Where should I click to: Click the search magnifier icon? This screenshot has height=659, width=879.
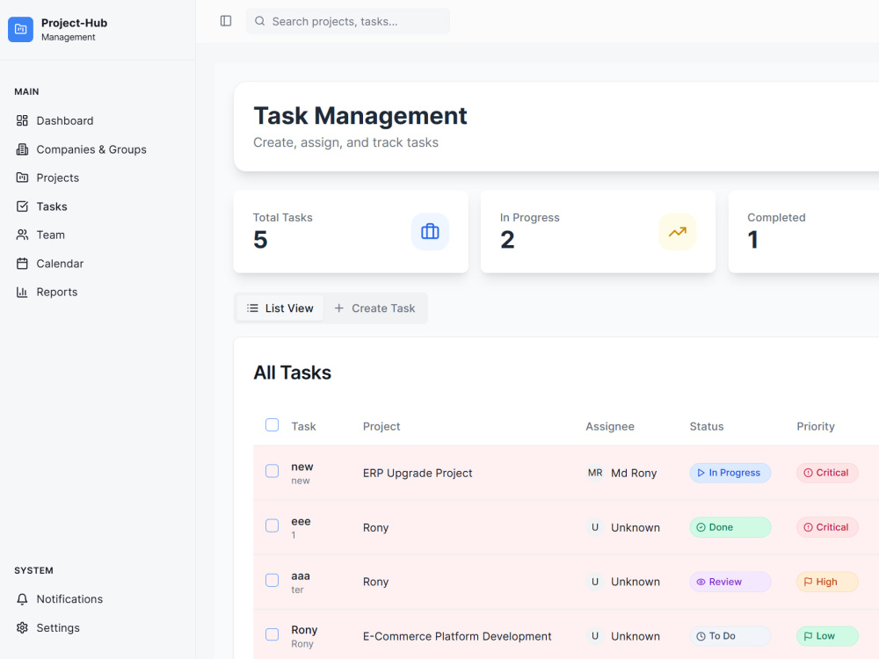pyautogui.click(x=259, y=21)
